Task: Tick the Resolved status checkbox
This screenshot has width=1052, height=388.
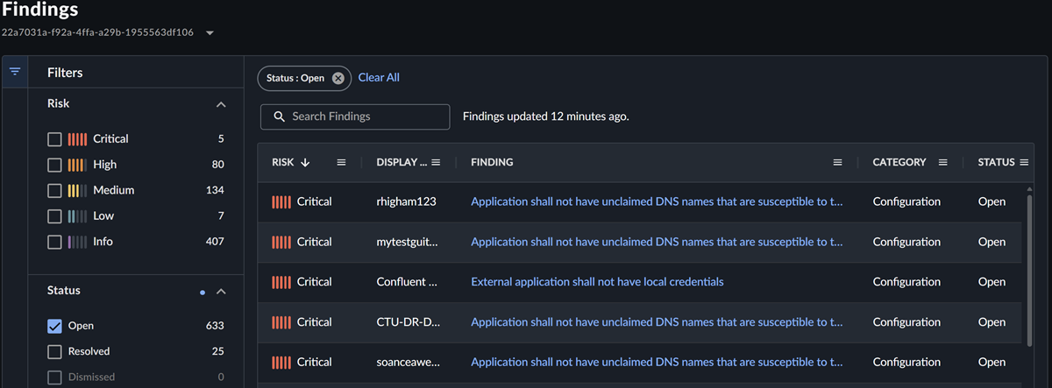Action: (54, 351)
